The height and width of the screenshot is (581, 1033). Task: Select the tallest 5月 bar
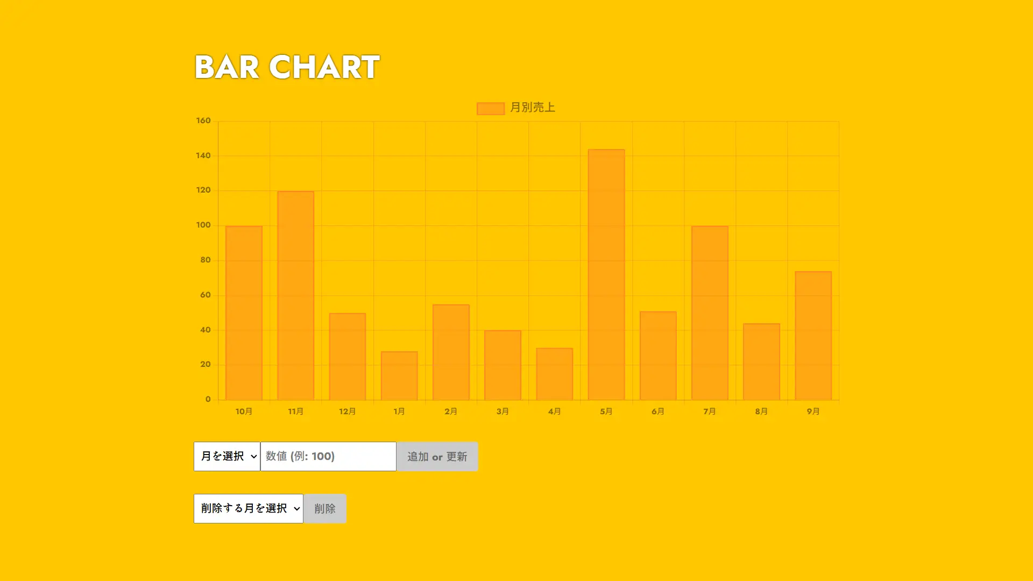pyautogui.click(x=606, y=274)
